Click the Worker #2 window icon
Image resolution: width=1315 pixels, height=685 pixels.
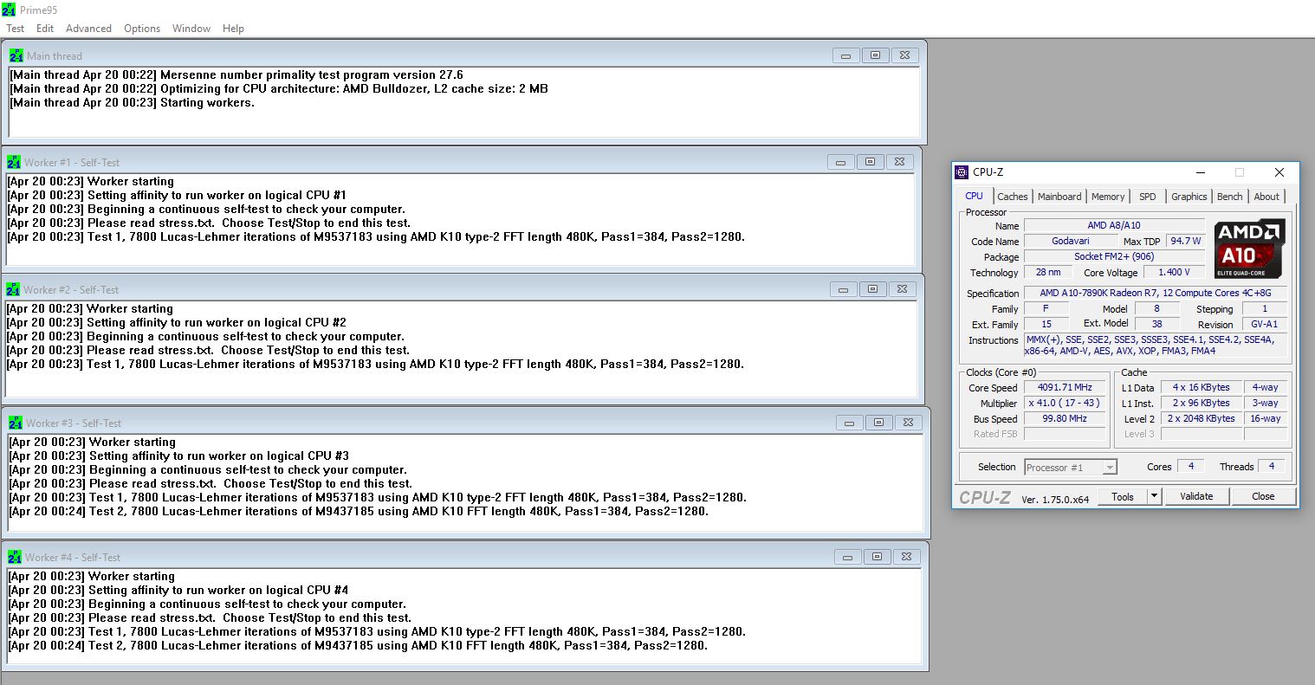click(x=14, y=289)
